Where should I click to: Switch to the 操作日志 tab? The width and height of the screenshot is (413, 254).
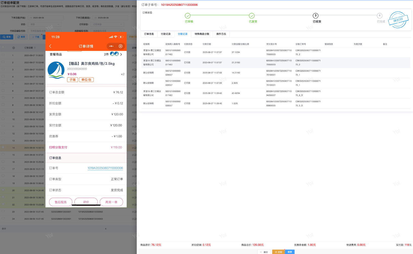[x=221, y=34]
